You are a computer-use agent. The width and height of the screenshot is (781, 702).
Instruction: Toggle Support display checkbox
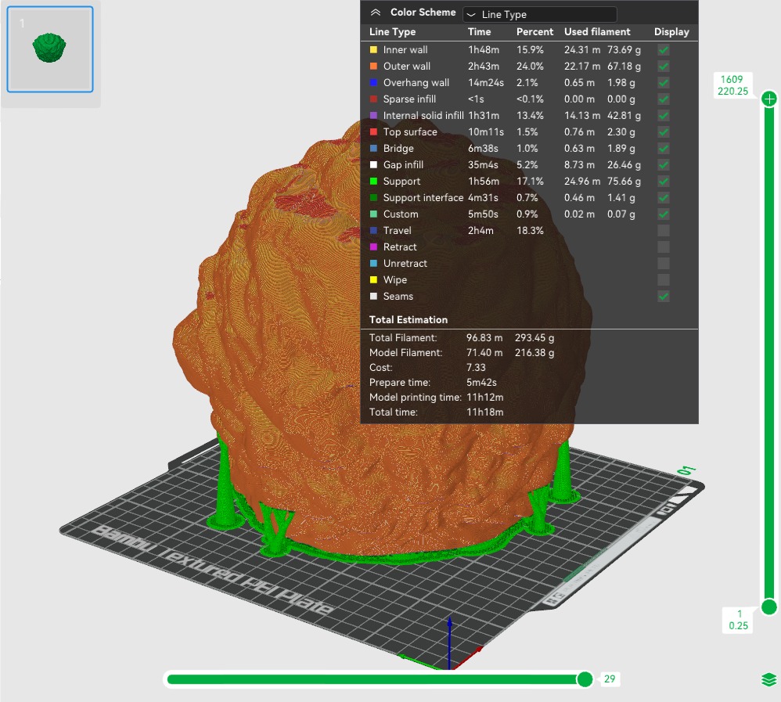coord(663,182)
